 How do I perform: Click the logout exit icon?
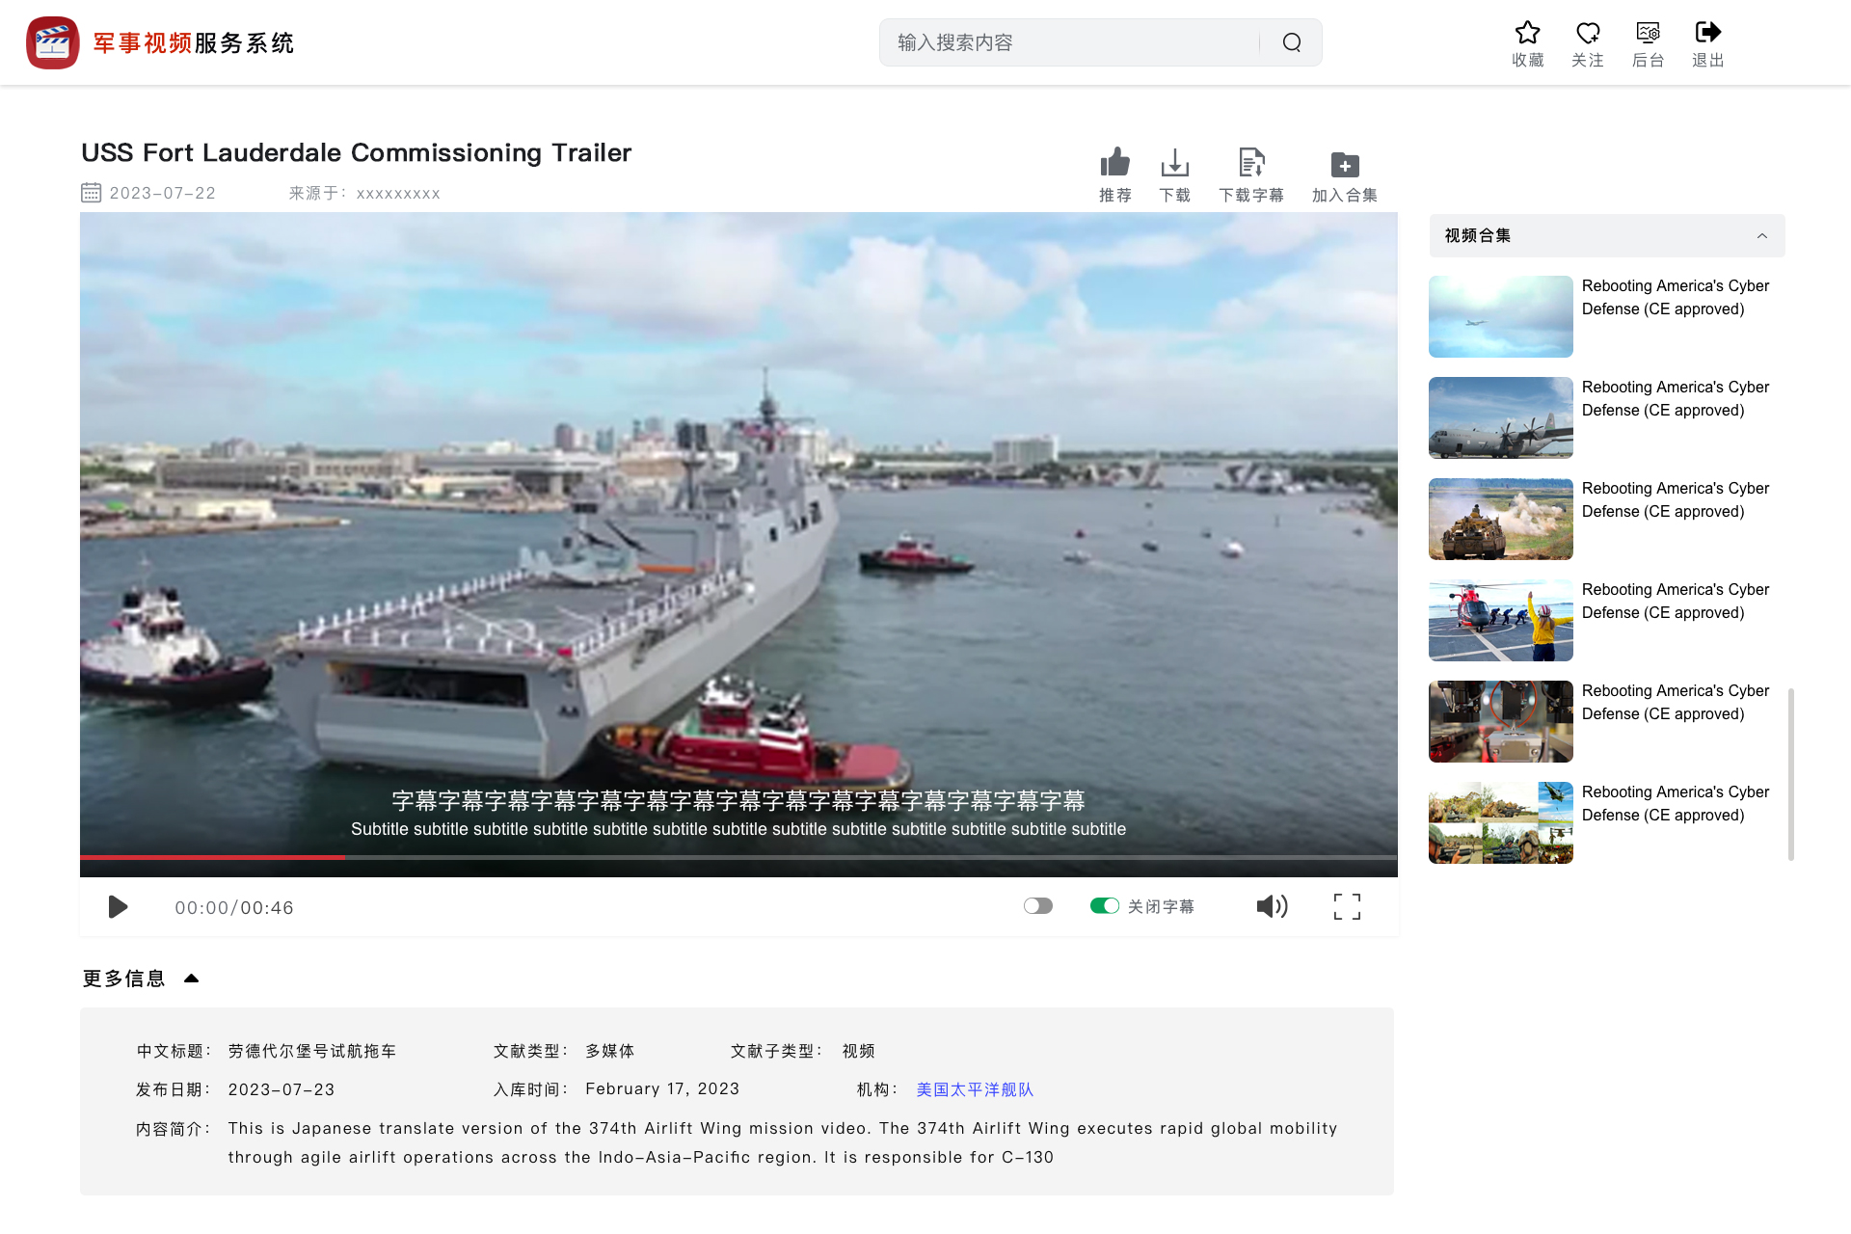[1707, 34]
